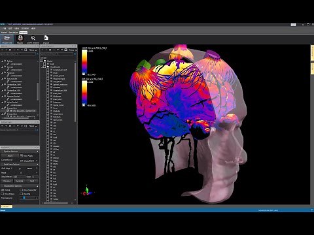Clear the Explorer panel search field
The image size is (314, 235).
pyautogui.click(x=37, y=54)
